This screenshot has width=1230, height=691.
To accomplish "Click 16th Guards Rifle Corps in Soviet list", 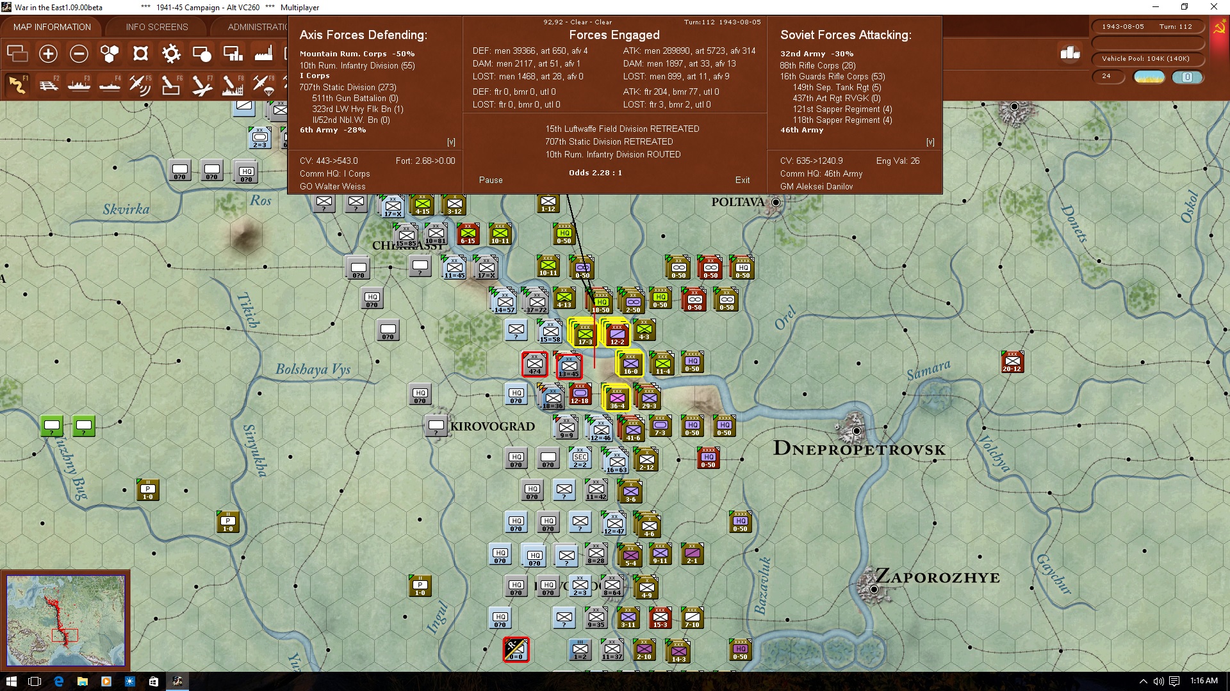I will click(832, 76).
